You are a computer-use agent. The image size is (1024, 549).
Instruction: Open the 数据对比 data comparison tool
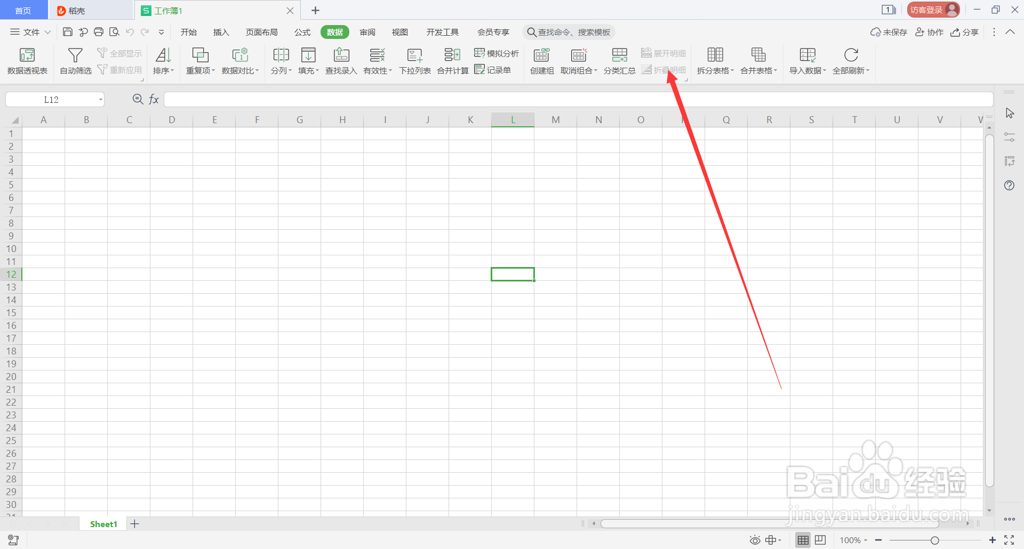240,61
